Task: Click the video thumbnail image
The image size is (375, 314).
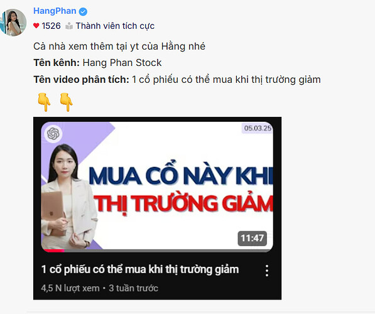Action: pyautogui.click(x=157, y=187)
